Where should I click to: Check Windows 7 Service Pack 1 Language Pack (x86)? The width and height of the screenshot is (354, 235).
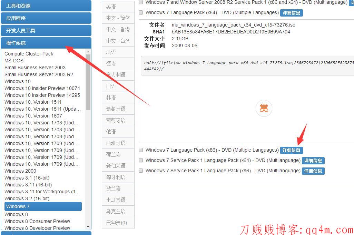[141, 171]
